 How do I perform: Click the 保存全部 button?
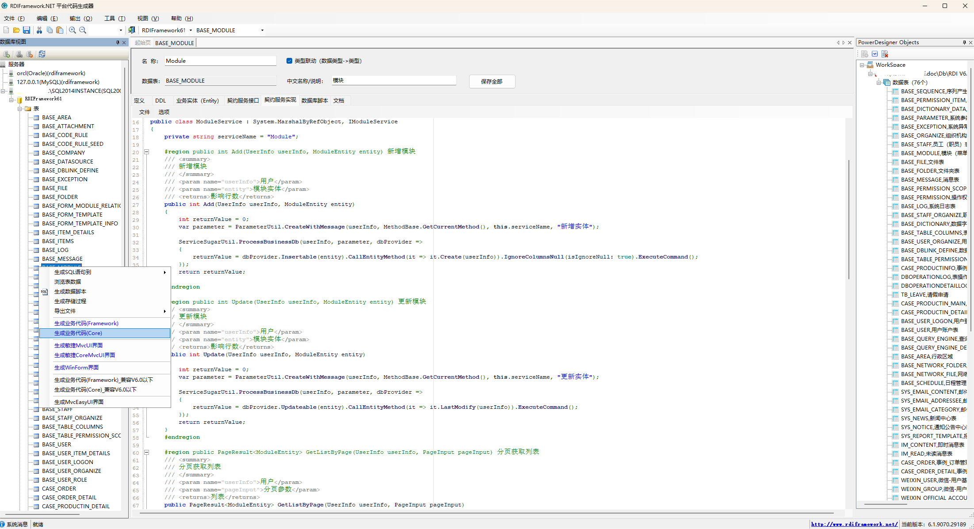tap(492, 81)
